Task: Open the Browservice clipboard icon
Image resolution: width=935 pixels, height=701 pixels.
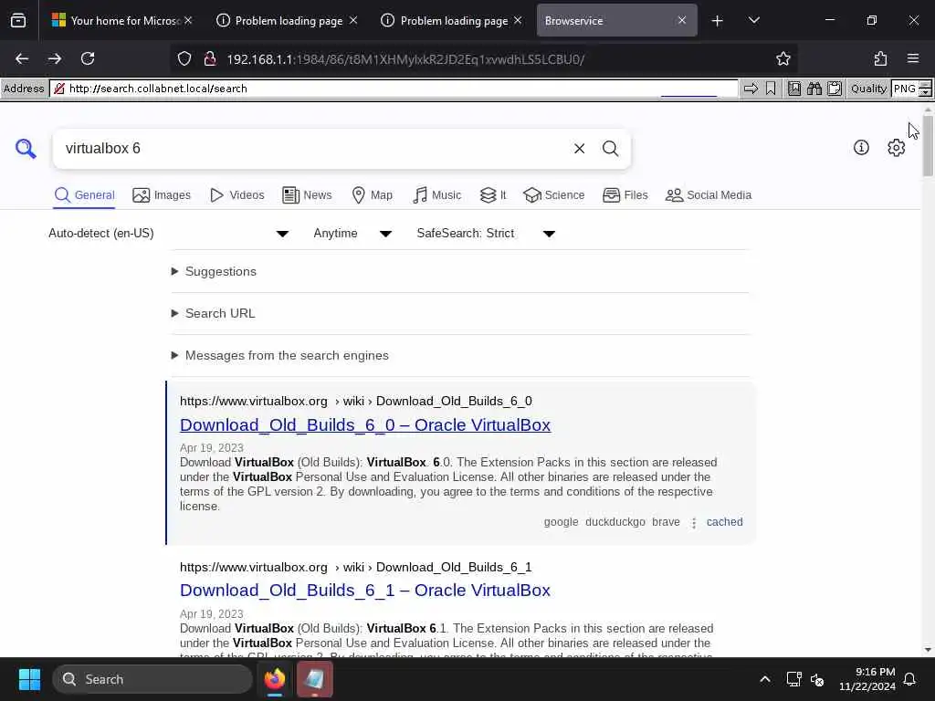Action: tap(835, 89)
